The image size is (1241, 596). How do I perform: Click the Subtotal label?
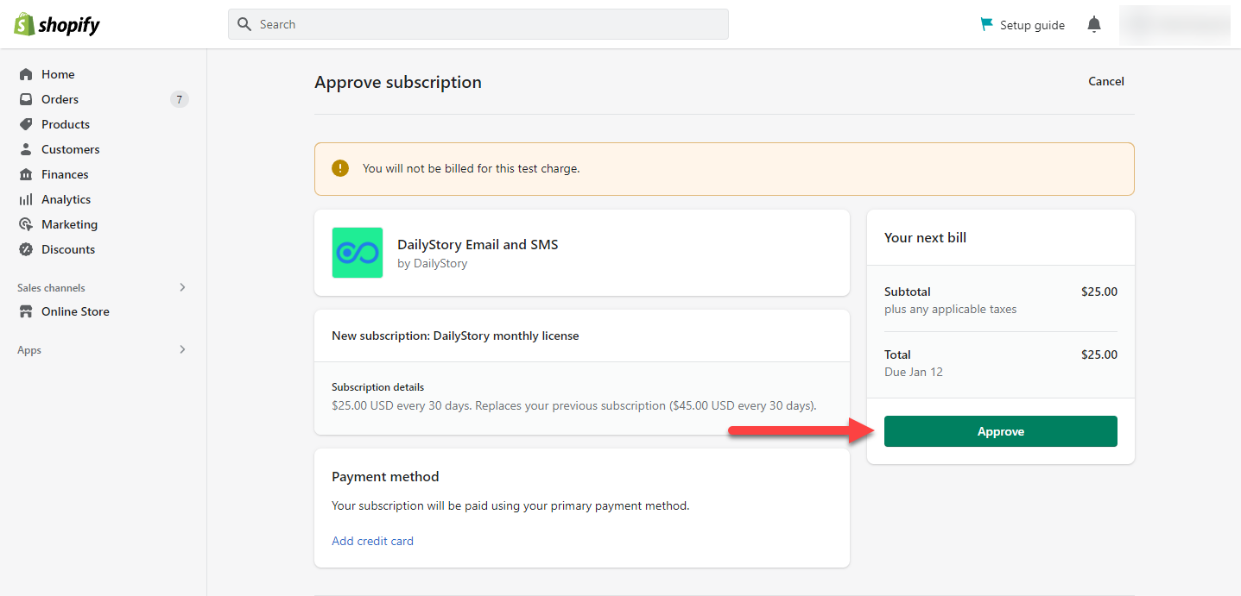(x=908, y=292)
